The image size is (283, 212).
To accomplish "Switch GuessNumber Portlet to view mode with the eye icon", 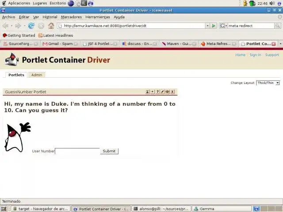I will pos(168,92).
